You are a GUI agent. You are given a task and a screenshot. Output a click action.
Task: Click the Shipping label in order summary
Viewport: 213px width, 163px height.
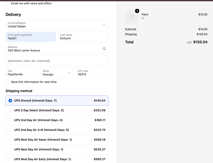[131, 34]
